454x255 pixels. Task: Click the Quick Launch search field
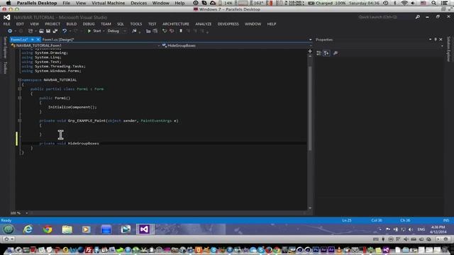coord(385,17)
